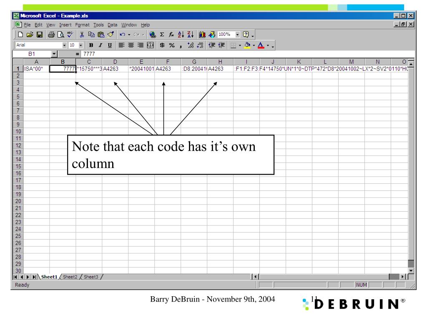This screenshot has width=427, height=320.
Task: Toggle Italic formatting
Action: click(100, 45)
